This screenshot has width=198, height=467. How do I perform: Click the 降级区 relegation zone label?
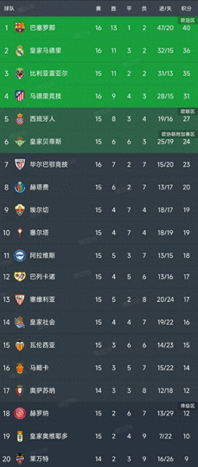pyautogui.click(x=187, y=406)
